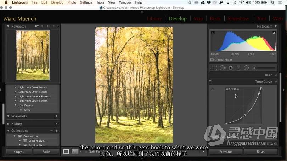Expand Lightroom Video Presets folder
287x161 pixels.
coord(15,101)
